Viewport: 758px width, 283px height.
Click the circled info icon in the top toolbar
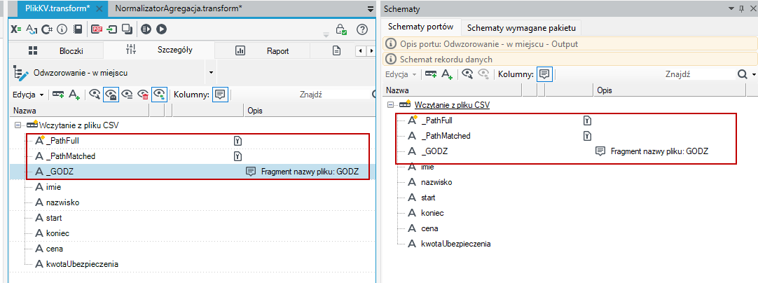point(62,29)
